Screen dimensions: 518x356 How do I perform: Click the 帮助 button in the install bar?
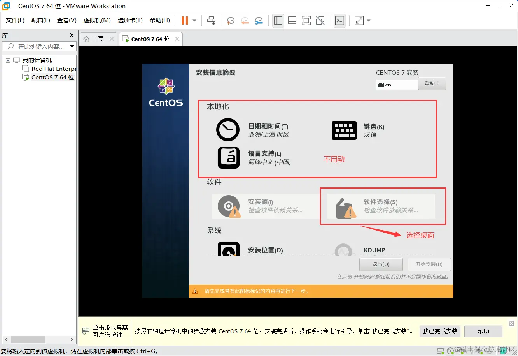483,331
